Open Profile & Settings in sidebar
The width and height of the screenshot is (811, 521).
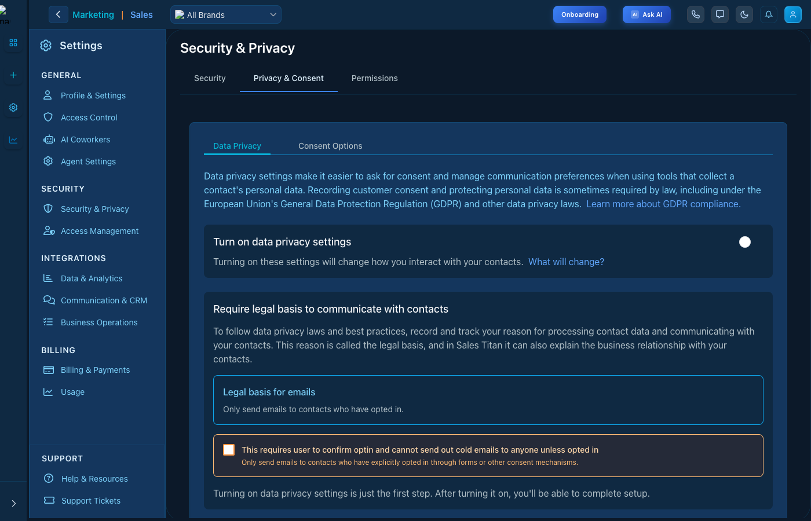coord(93,96)
